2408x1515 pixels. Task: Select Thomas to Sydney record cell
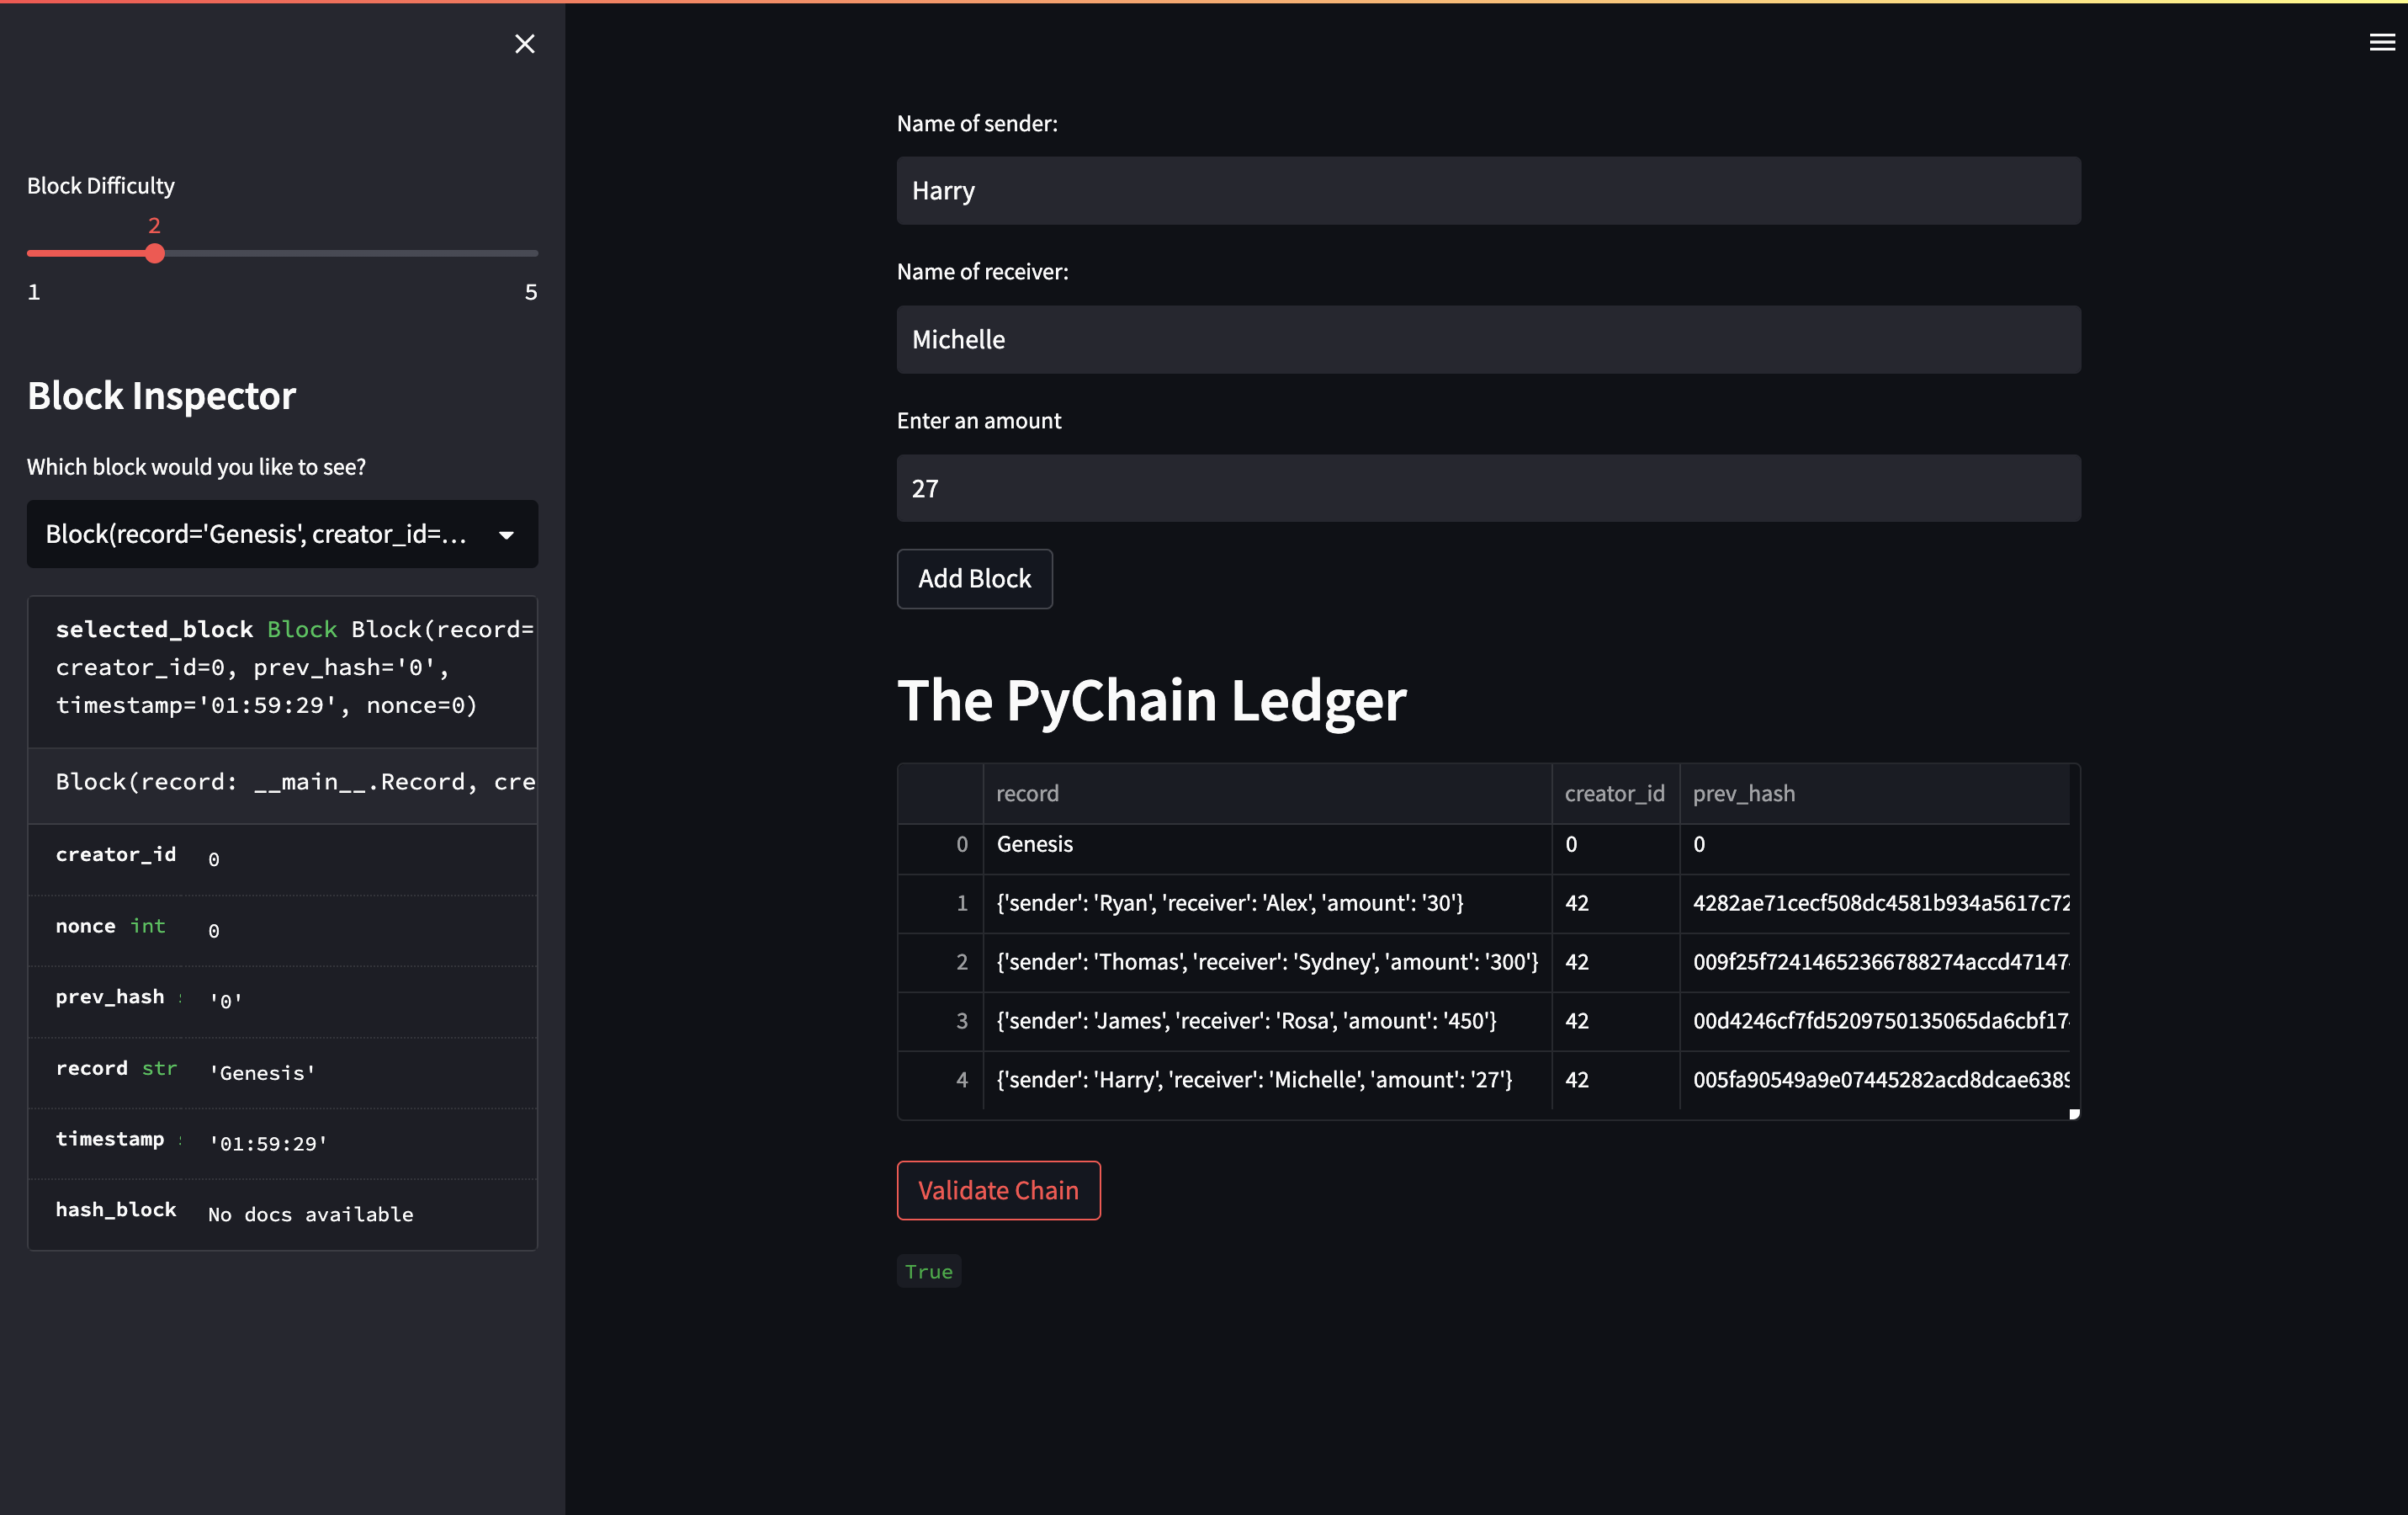coord(1266,963)
